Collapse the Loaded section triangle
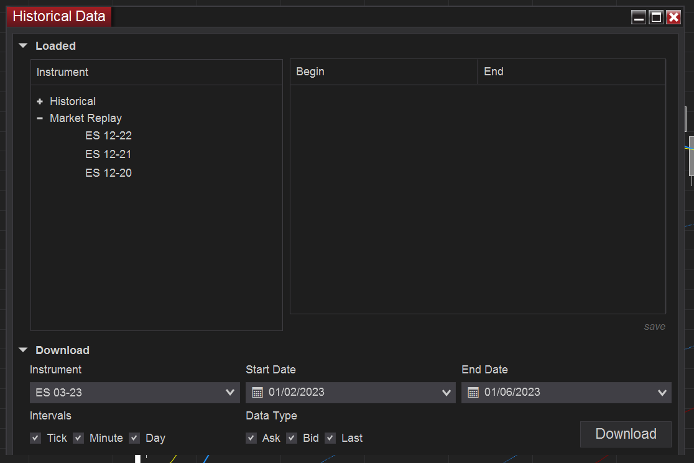Screen dimensions: 694x463 click(x=24, y=45)
